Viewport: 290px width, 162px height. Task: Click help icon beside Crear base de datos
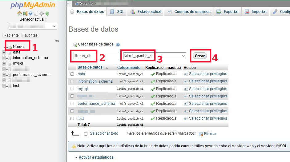(x=118, y=45)
